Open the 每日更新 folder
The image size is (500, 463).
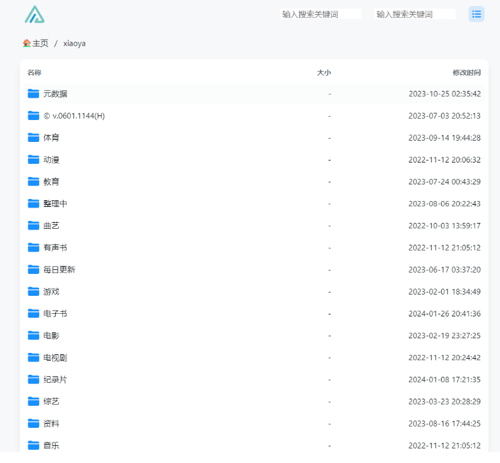pyautogui.click(x=59, y=269)
